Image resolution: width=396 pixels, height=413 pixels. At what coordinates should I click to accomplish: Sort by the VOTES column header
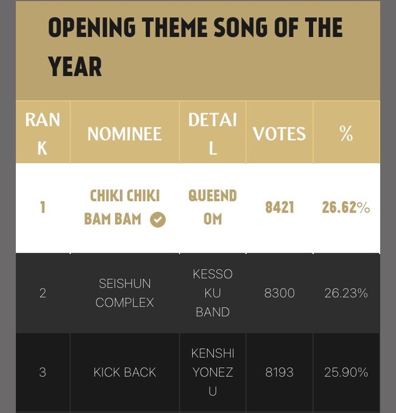click(280, 134)
